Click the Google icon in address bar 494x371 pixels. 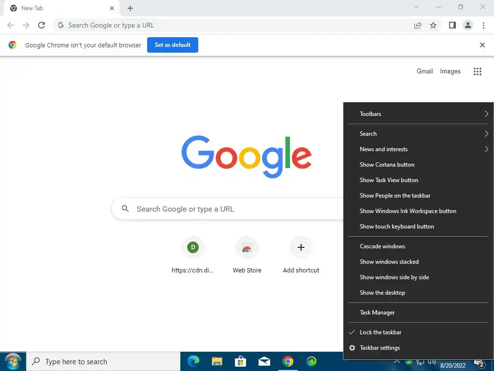[61, 25]
